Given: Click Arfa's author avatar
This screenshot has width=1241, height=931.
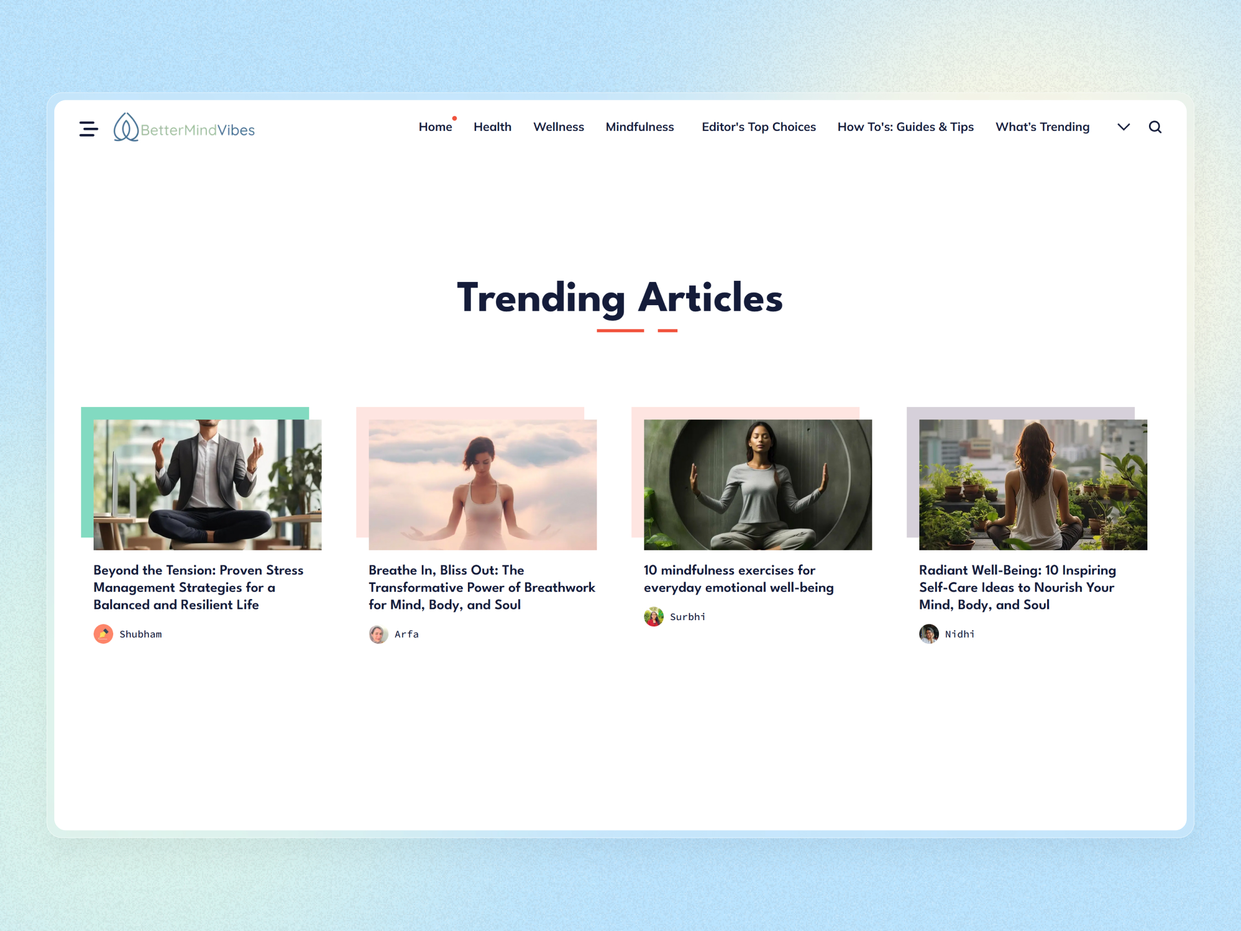Looking at the screenshot, I should pyautogui.click(x=378, y=634).
